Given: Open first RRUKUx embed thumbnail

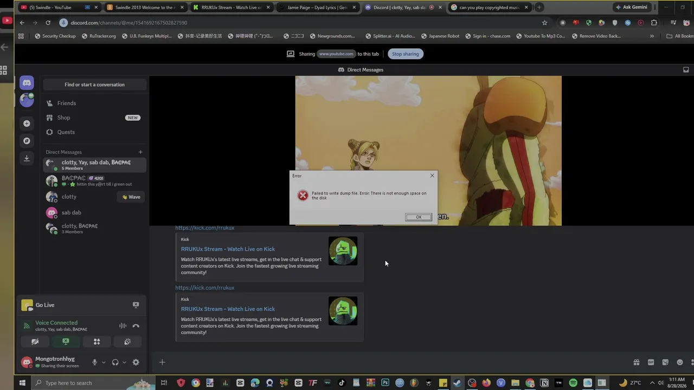Looking at the screenshot, I should point(343,251).
